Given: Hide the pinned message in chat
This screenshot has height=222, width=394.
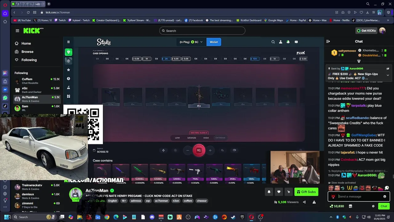Looking at the screenshot, I should (x=388, y=69).
